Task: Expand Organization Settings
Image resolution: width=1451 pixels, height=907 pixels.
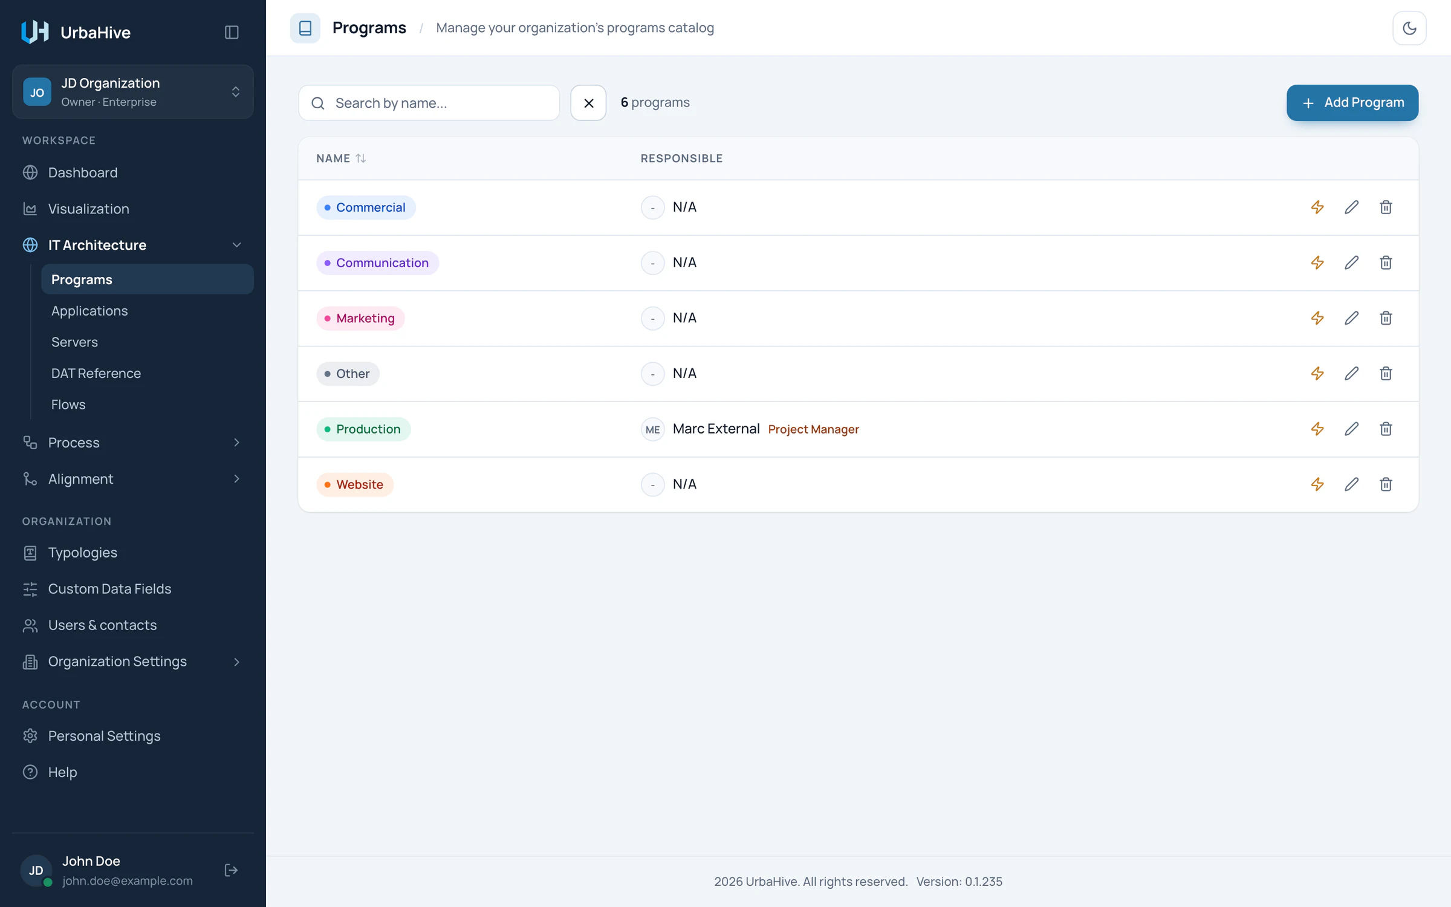Action: [133, 662]
